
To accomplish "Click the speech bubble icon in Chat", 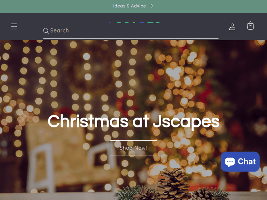I will [x=230, y=162].
